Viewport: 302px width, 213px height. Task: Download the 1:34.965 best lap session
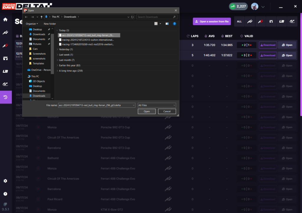tap(268, 45)
